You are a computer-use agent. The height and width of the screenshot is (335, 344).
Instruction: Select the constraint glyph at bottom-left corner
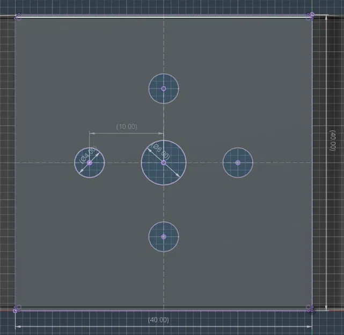point(17,309)
